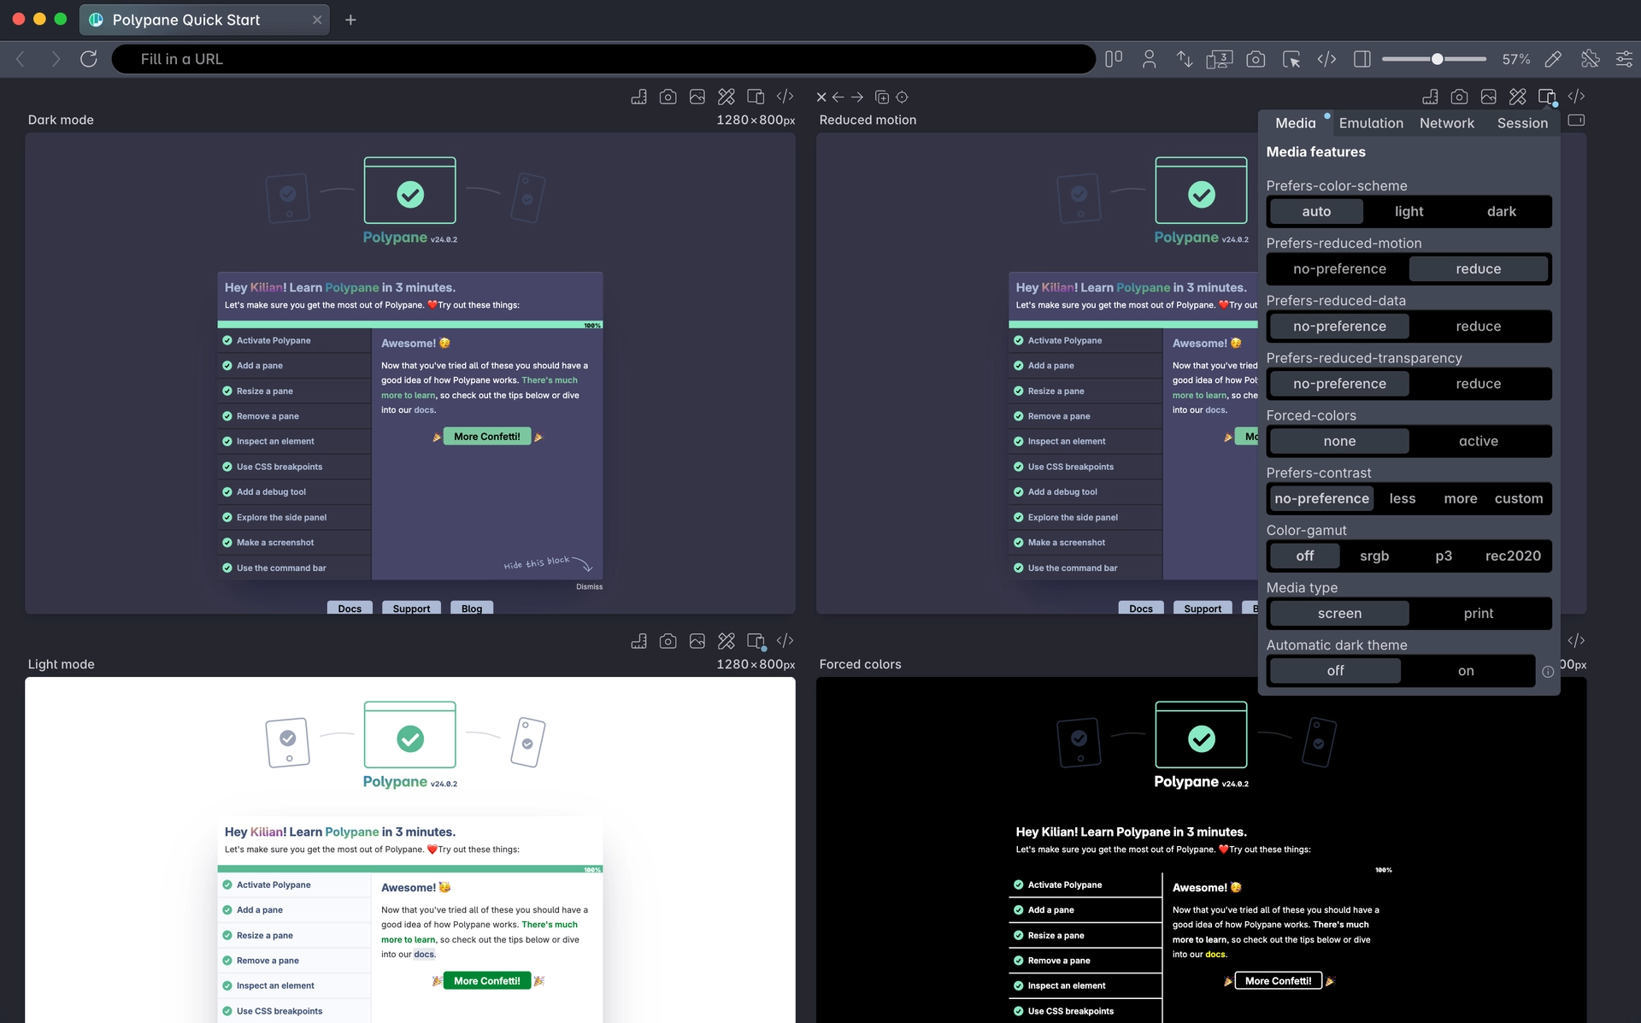
Task: Click Dismiss in the Dark mode pane
Action: tap(589, 587)
